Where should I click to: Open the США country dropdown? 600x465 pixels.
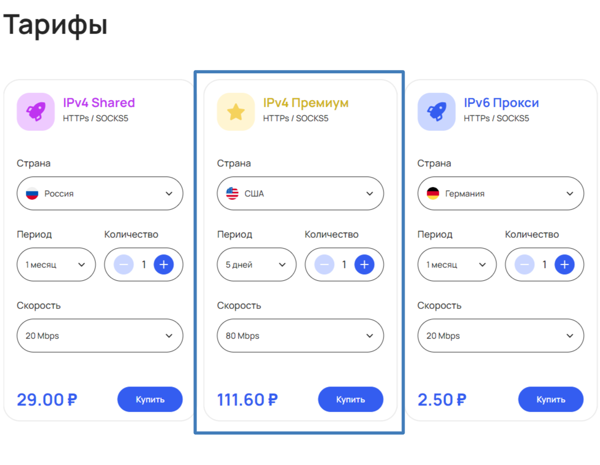coord(300,193)
